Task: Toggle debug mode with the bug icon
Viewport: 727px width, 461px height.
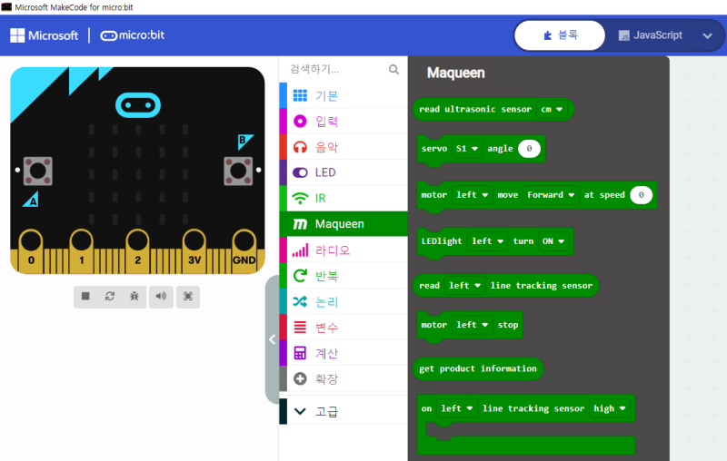Action: click(134, 296)
